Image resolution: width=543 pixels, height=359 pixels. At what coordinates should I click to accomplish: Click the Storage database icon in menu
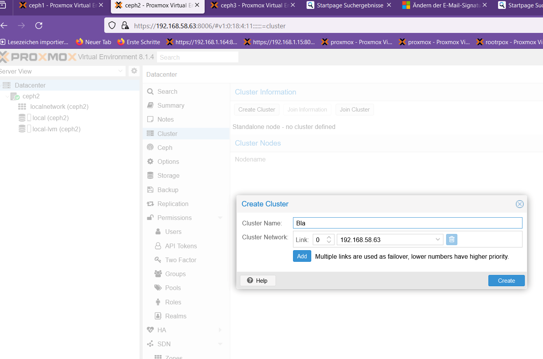point(150,175)
